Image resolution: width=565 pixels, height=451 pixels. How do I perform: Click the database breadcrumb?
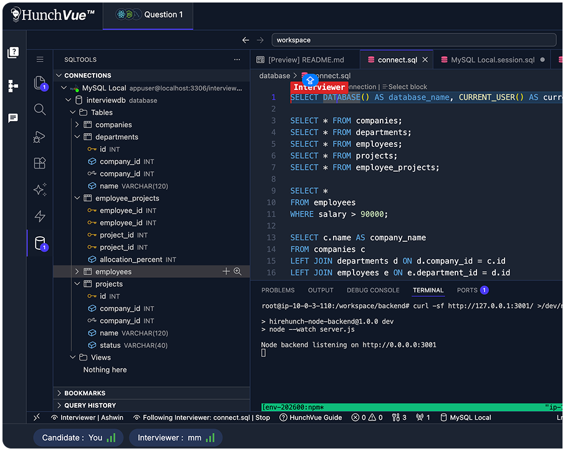coord(274,76)
